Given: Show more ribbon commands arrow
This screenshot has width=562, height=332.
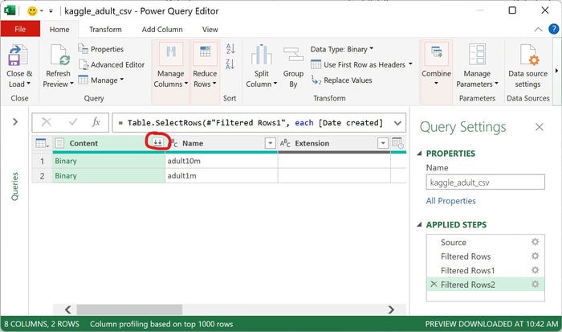Looking at the screenshot, I should click(x=556, y=71).
